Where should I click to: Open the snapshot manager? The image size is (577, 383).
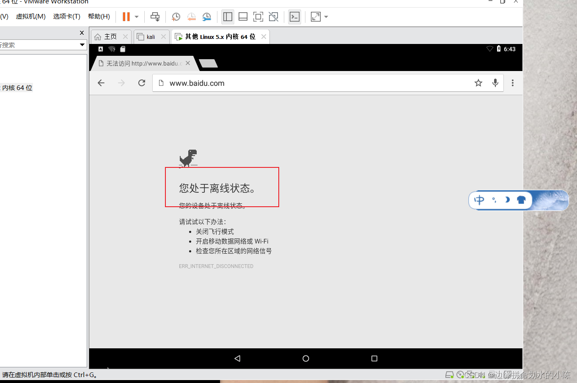tap(206, 17)
